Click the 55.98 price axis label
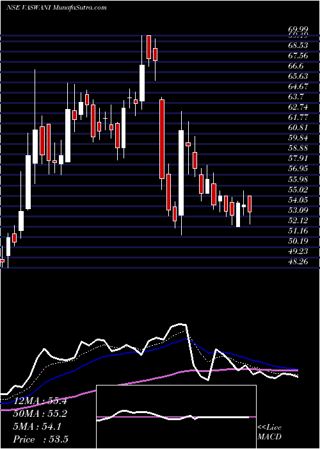Viewport: 320px width, 449px height. (x=298, y=179)
